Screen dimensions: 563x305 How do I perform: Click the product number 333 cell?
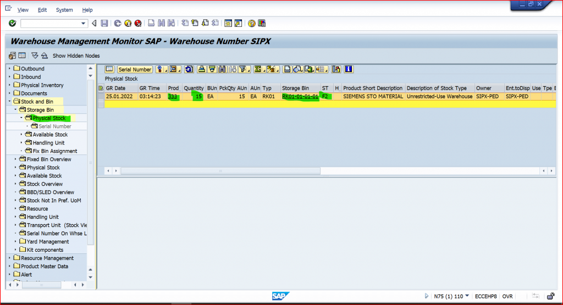(x=173, y=97)
